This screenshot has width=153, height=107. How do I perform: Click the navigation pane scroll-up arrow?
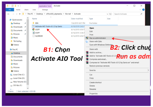click(28, 18)
